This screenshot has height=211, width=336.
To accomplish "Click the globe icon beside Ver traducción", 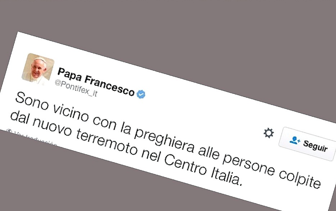I will tap(9, 131).
